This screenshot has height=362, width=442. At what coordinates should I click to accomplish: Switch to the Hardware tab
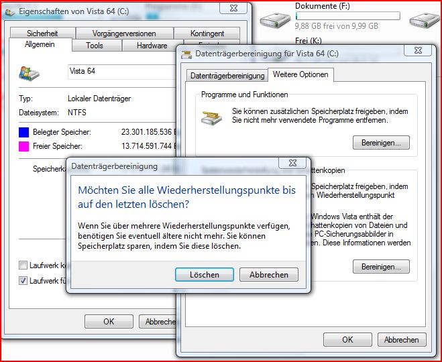(152, 46)
